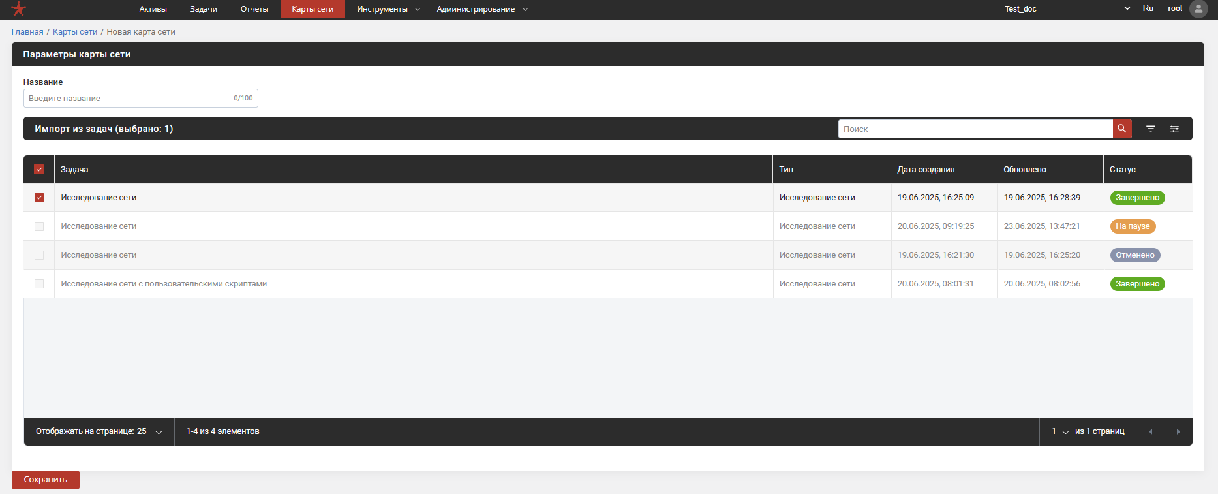This screenshot has width=1218, height=494.
Task: Expand the Администрирование dropdown menu
Action: [x=481, y=9]
